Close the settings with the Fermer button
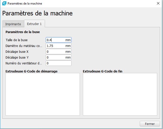 pyautogui.click(x=150, y=124)
